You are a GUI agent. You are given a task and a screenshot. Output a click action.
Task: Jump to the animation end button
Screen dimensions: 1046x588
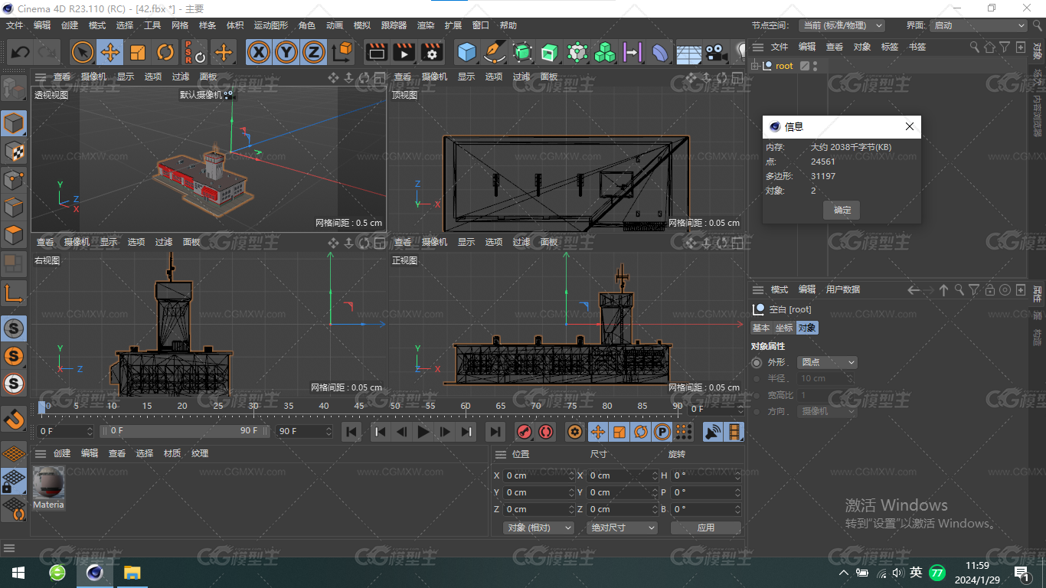[x=495, y=432]
